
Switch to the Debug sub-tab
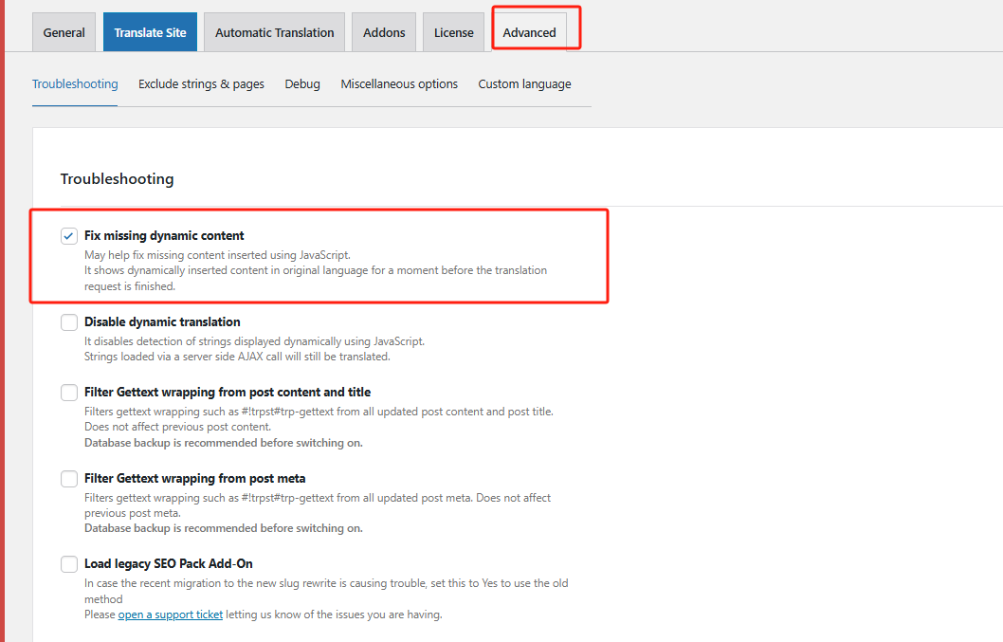[302, 84]
